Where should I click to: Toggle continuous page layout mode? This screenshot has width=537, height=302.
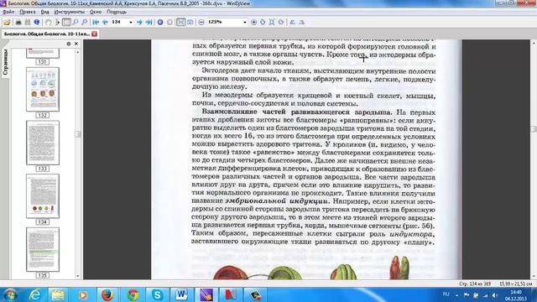[x=181, y=23]
